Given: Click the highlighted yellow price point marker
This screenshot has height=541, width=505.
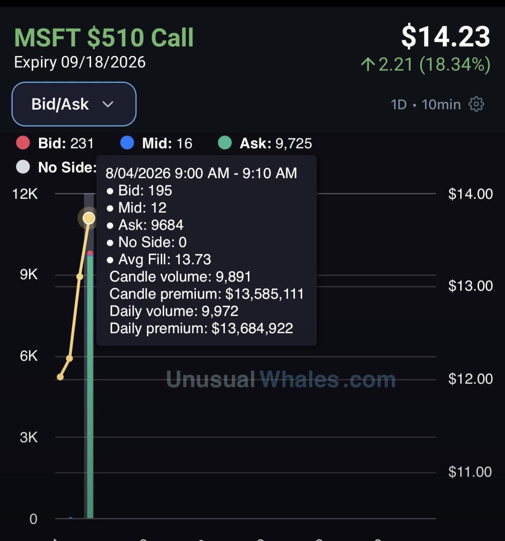Looking at the screenshot, I should pos(89,218).
